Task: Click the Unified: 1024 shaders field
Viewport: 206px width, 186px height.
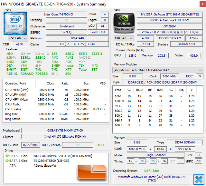Action: tap(187, 44)
